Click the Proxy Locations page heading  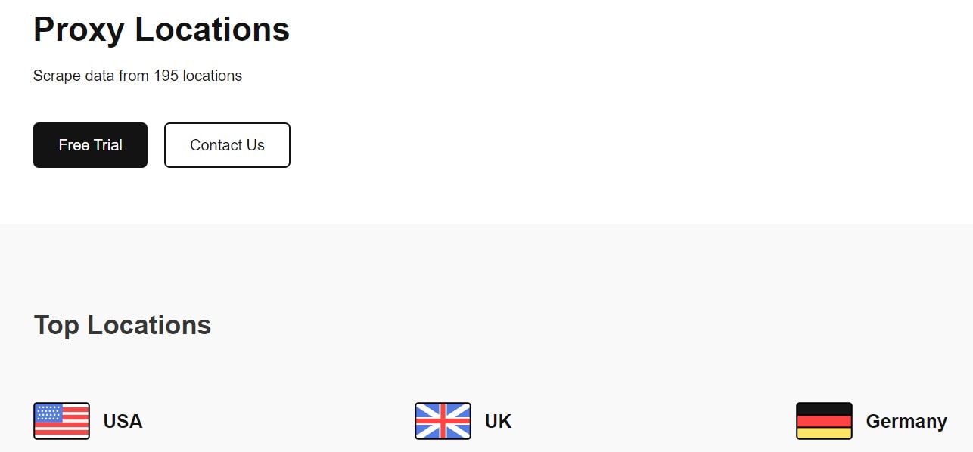click(x=161, y=29)
